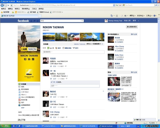Open the recent pages dropdown next to Forward
Viewport: 160px width, 128px height.
[x=8, y=5]
